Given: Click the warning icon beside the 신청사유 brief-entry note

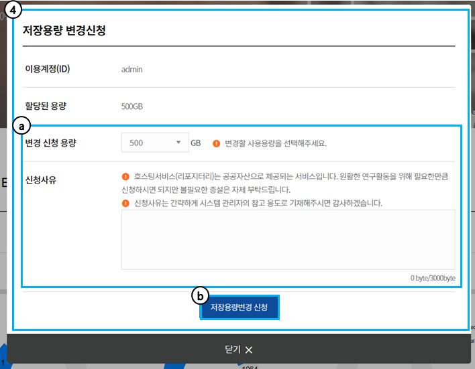Looking at the screenshot, I should (125, 202).
